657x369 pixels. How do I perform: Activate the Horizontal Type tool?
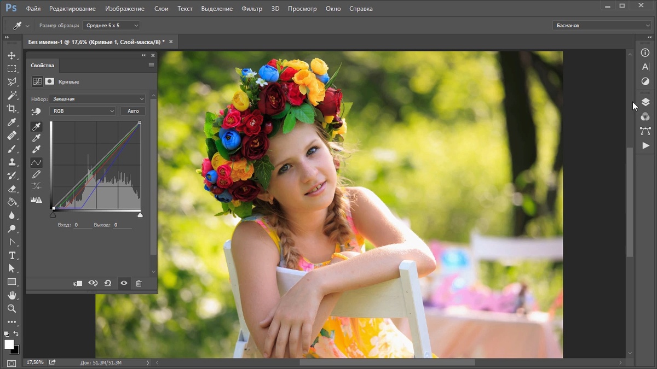tap(11, 255)
